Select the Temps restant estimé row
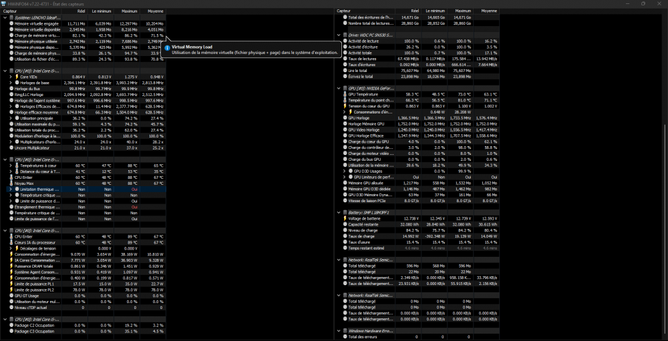The height and width of the screenshot is (341, 668). click(x=417, y=248)
